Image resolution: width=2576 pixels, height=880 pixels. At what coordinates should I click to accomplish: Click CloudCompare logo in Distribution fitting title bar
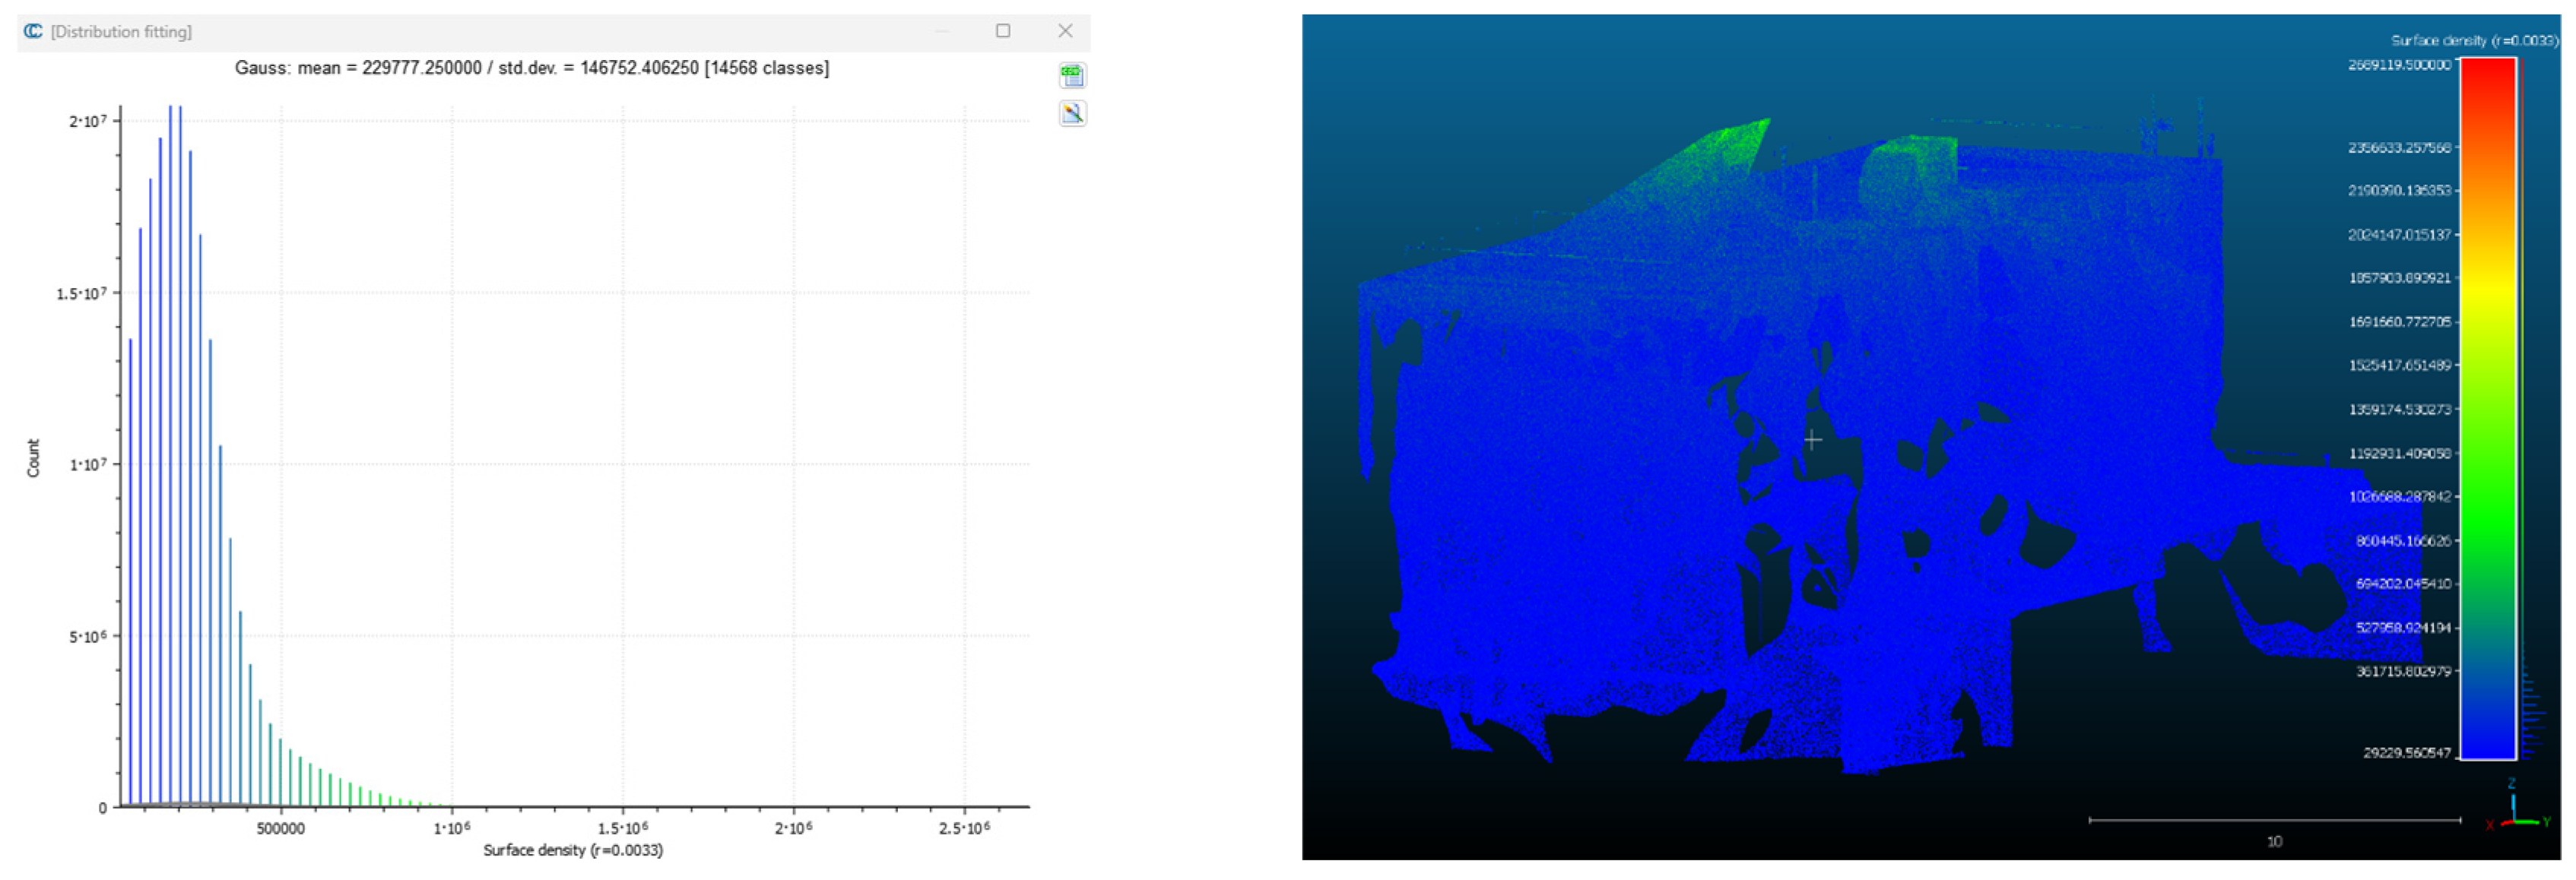pos(33,31)
